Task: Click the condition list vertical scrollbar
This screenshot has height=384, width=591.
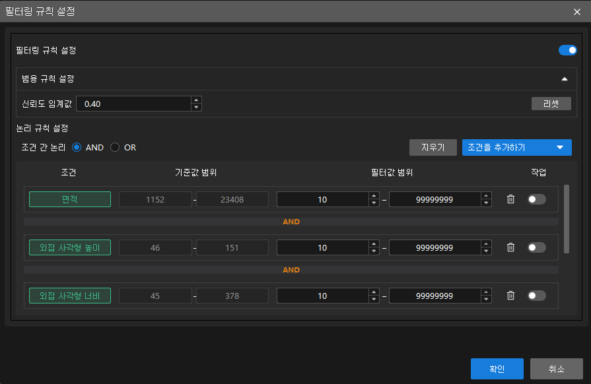Action: 567,219
